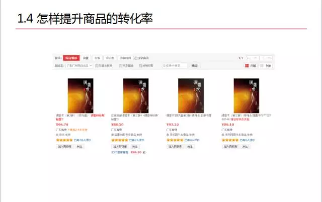Go to next page arrow button
The height and width of the screenshot is (202, 322).
point(266,58)
